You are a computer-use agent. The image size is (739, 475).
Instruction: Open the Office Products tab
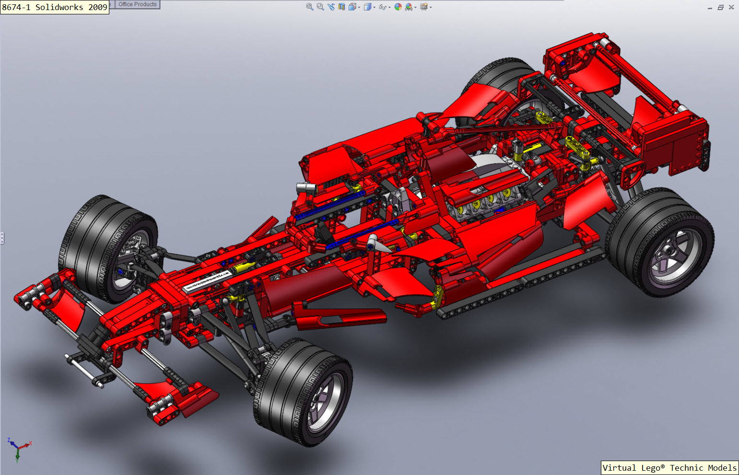pyautogui.click(x=138, y=4)
